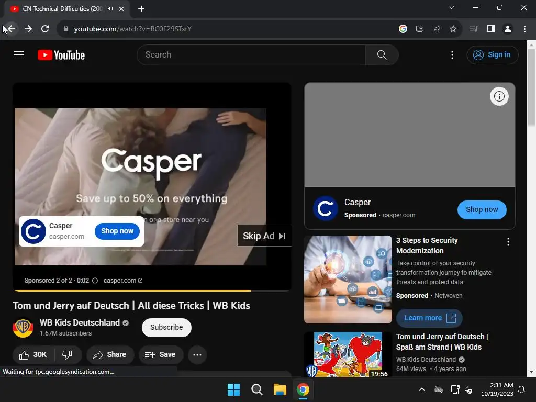Click Skip Ad button
The image size is (536, 402).
pyautogui.click(x=264, y=236)
